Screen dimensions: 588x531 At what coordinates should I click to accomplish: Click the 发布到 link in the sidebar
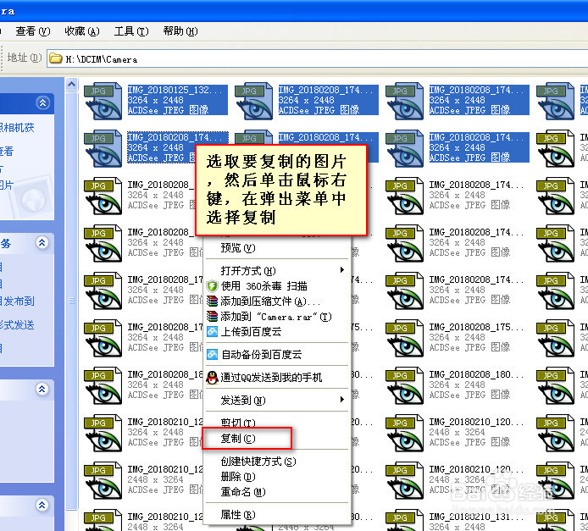click(17, 301)
